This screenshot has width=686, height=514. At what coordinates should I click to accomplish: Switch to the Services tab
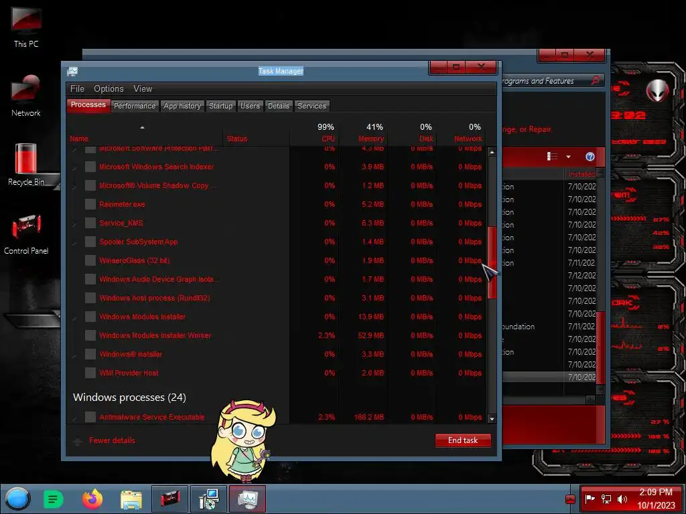(312, 106)
